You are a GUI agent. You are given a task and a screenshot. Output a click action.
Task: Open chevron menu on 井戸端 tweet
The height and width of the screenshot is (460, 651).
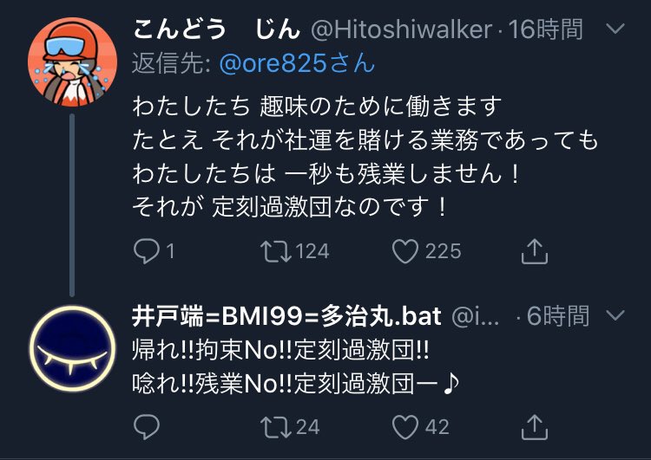pyautogui.click(x=615, y=315)
